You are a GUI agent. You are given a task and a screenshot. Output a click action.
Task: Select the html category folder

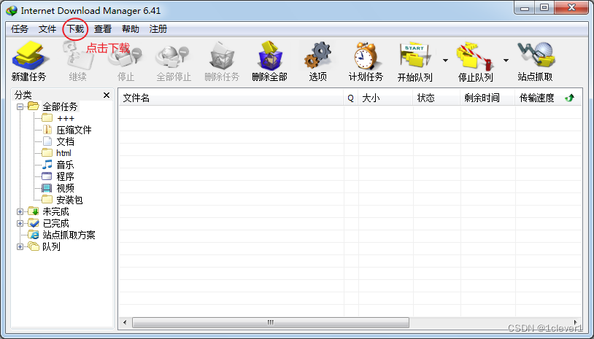pos(63,153)
